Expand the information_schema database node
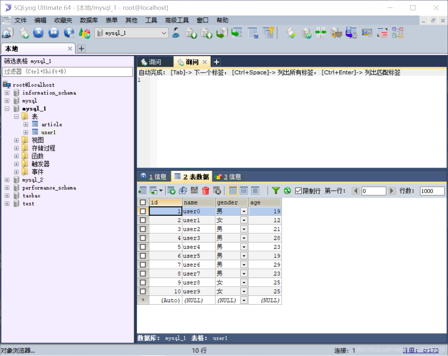 [7, 93]
